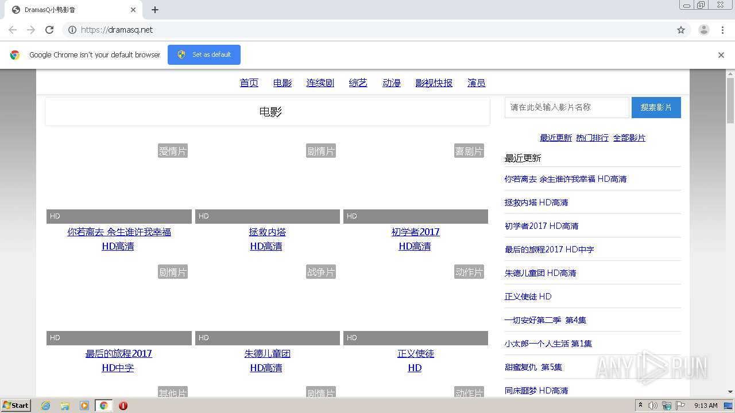The height and width of the screenshot is (413, 735).
Task: Open sidebar item 一切安好第二季 第4集
Action: pyautogui.click(x=546, y=320)
